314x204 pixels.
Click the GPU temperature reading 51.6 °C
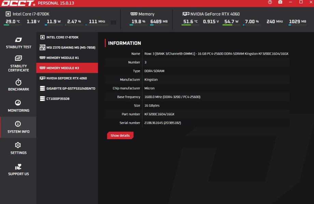click(190, 21)
